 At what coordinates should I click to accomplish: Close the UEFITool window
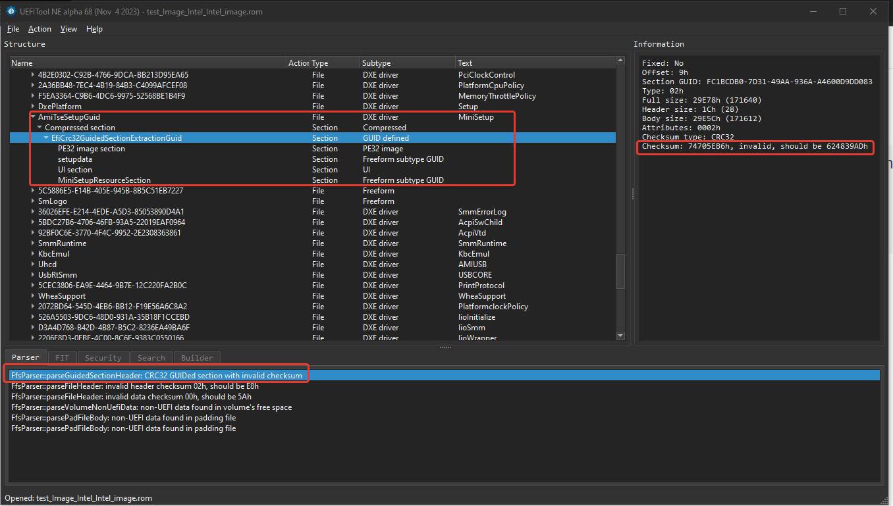pyautogui.click(x=873, y=11)
